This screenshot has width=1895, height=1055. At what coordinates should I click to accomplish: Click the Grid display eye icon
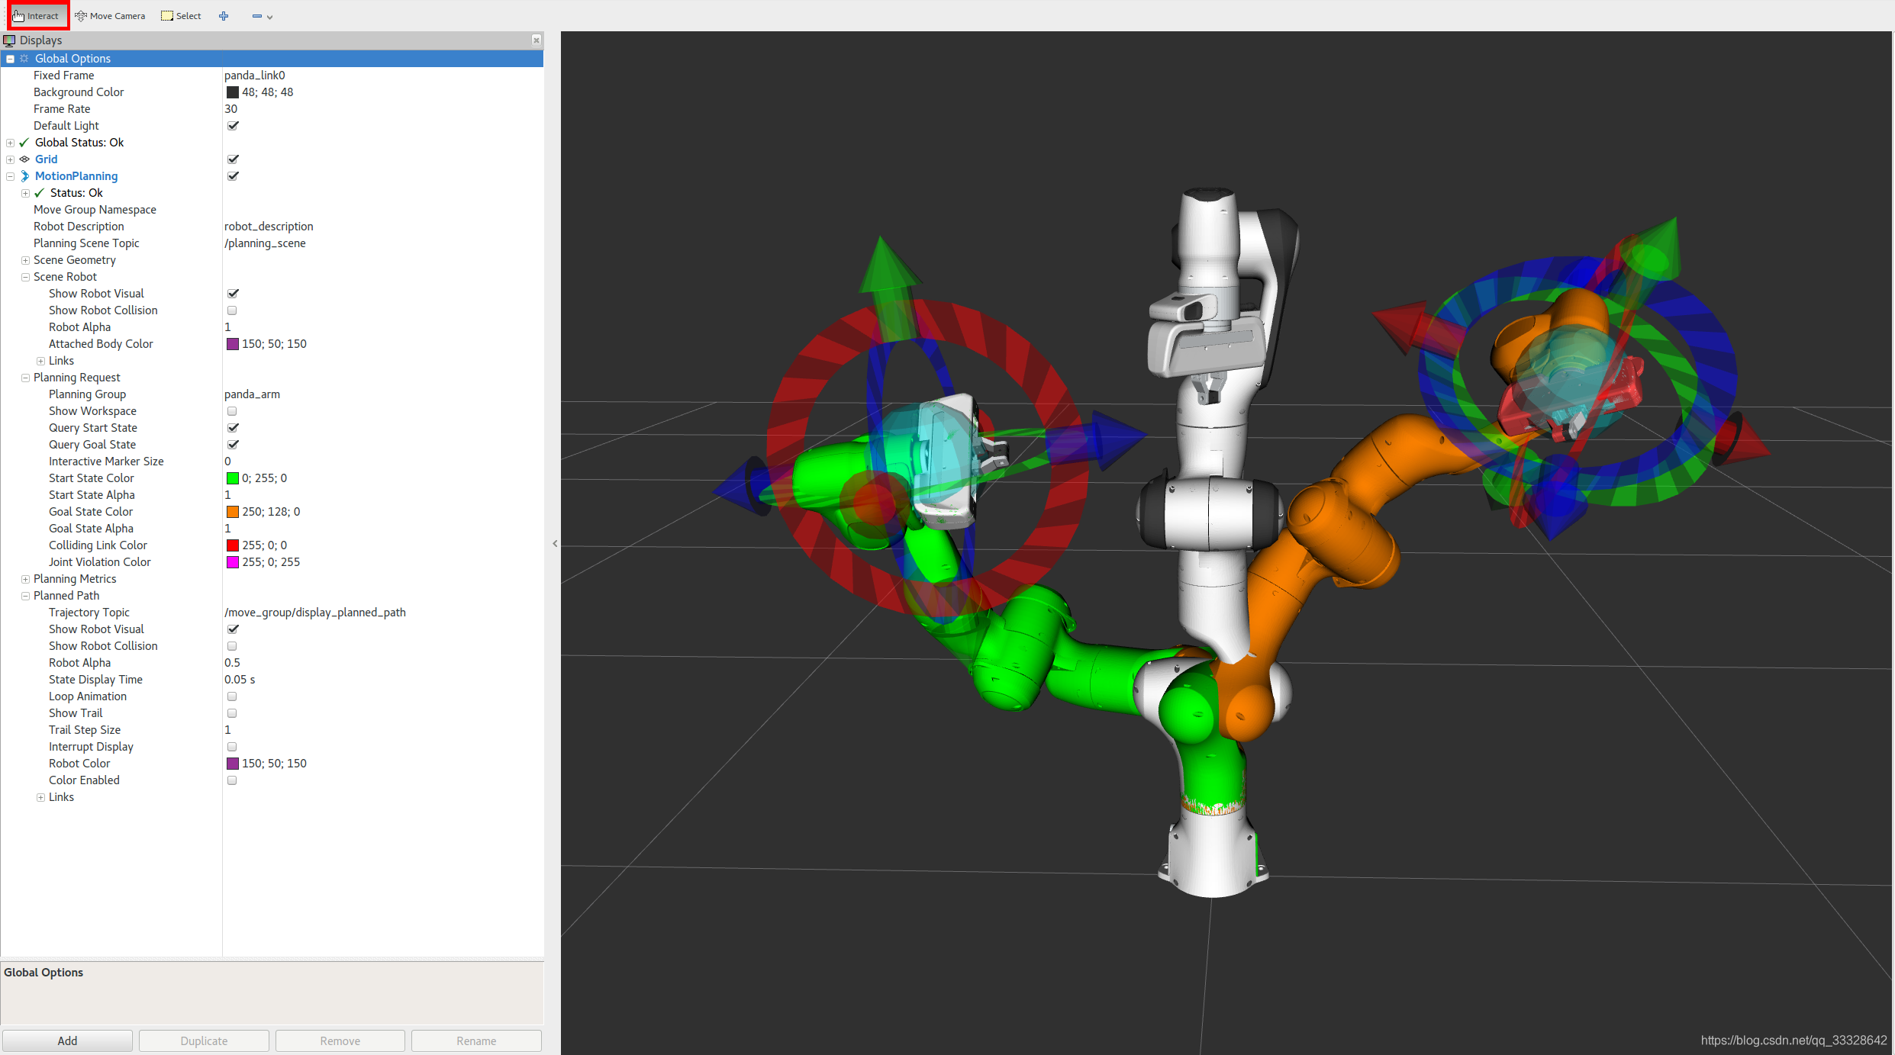pos(24,159)
